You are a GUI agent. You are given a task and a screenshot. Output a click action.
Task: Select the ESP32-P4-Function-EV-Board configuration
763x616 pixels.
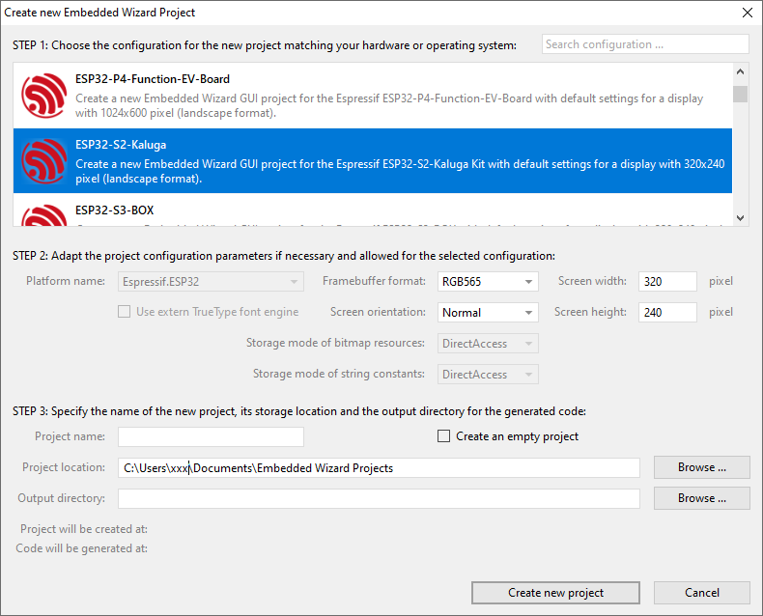[x=386, y=96]
